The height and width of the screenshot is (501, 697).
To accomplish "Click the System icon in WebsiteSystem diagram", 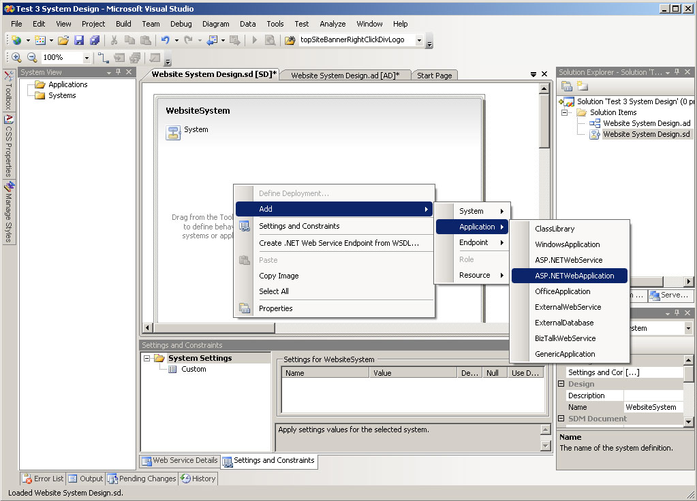I will pyautogui.click(x=173, y=132).
